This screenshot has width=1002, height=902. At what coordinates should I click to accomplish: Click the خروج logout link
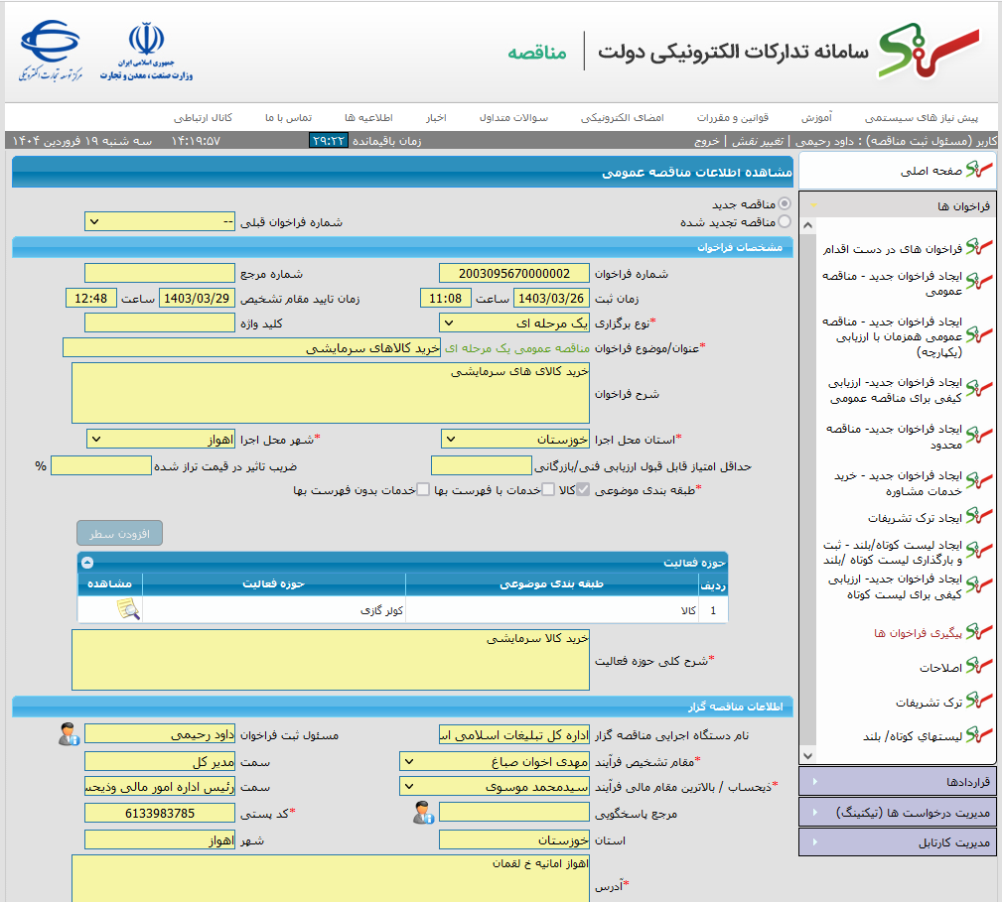tap(707, 141)
